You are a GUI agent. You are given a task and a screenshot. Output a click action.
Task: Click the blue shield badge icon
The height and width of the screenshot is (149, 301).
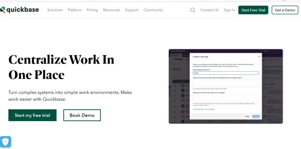pos(6,142)
